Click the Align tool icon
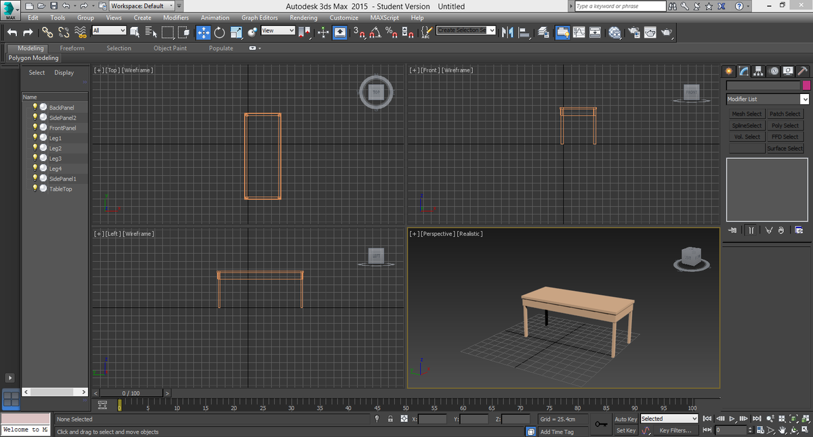This screenshot has height=437, width=813. 524,32
